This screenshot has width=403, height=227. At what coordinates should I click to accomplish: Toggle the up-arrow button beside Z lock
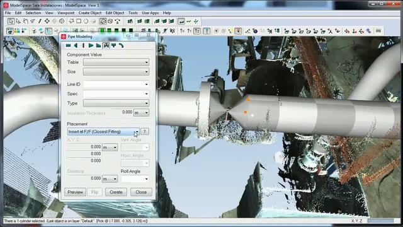click(x=207, y=31)
